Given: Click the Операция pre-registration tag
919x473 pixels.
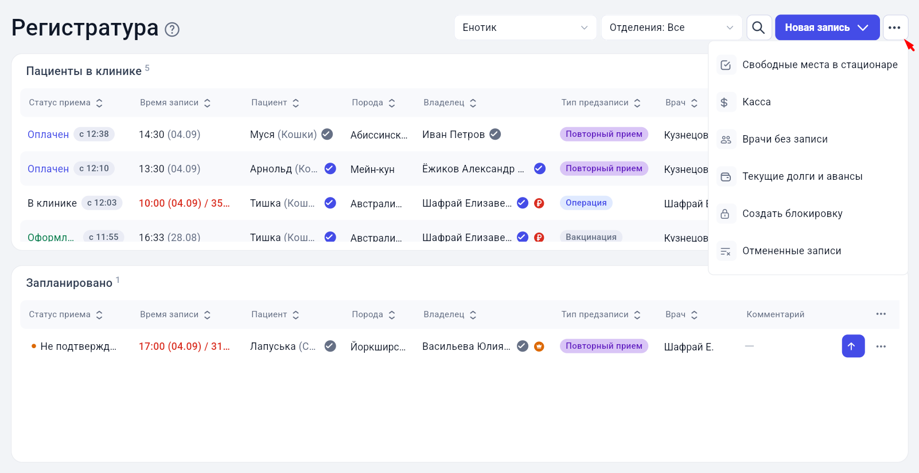Looking at the screenshot, I should [x=586, y=203].
